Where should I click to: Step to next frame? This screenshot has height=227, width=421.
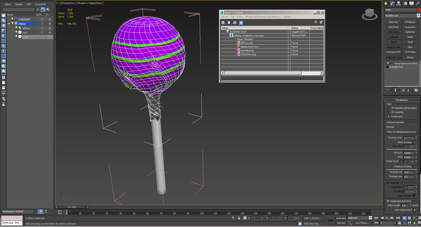point(392,218)
